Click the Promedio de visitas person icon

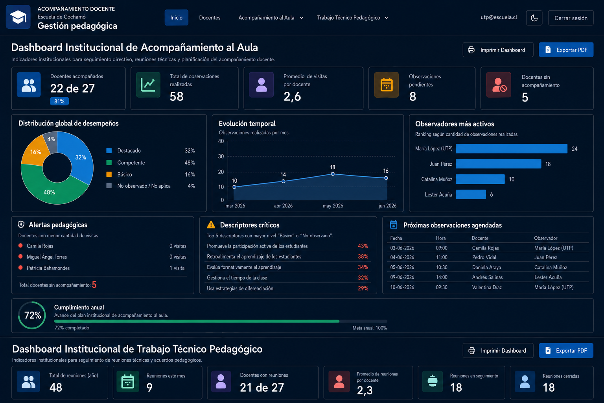tap(261, 85)
